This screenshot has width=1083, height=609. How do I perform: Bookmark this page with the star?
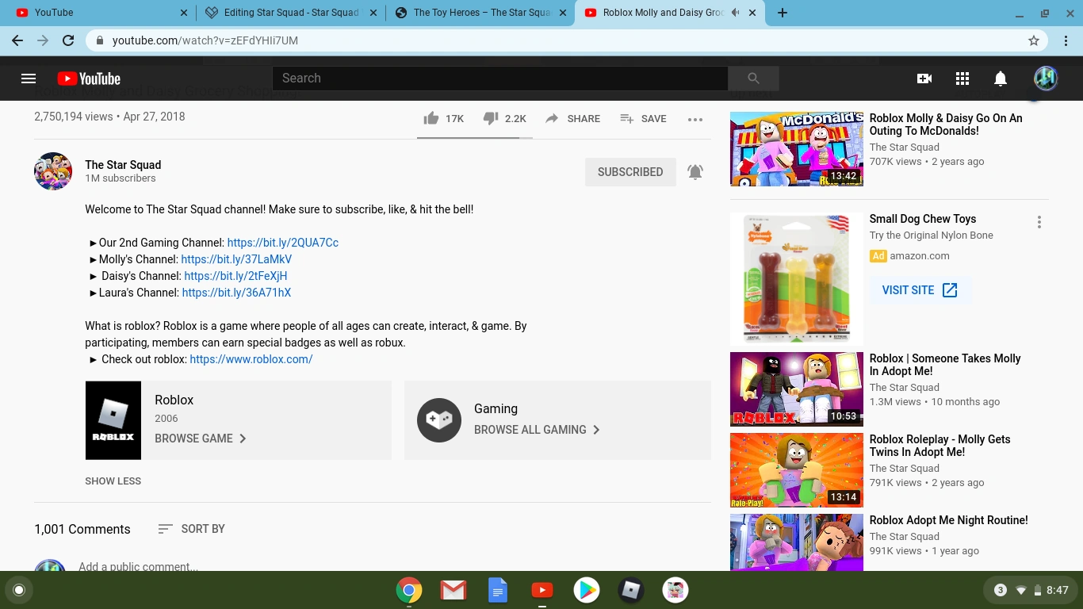1034,40
